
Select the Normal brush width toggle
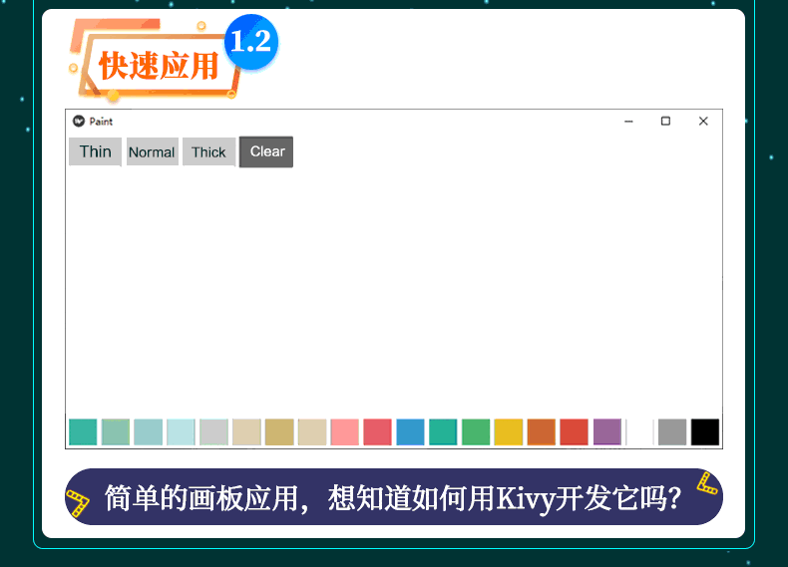coord(152,152)
